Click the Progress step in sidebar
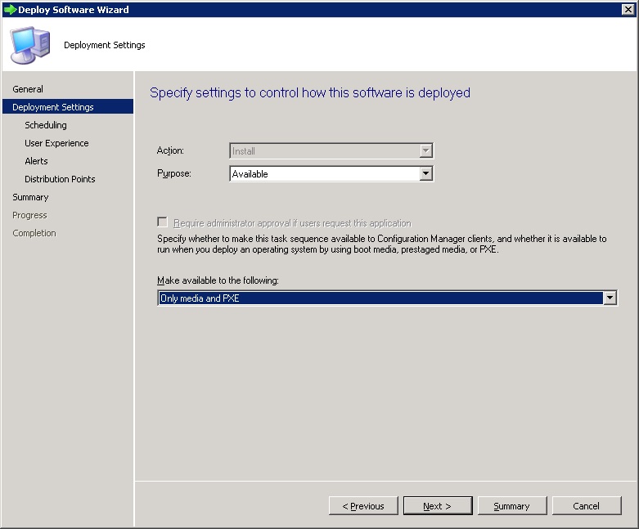Viewport: 639px width, 529px height. [29, 215]
